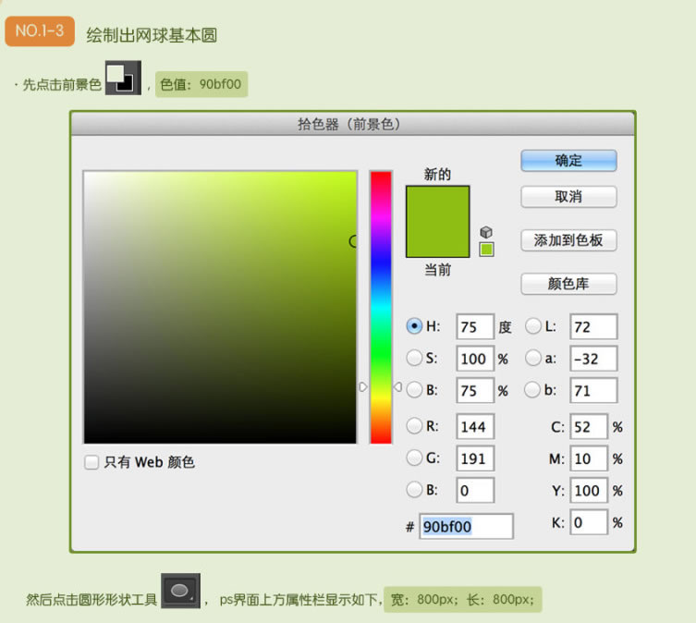Image resolution: width=696 pixels, height=623 pixels.
Task: Click the H field showing 75 度
Action: point(475,327)
